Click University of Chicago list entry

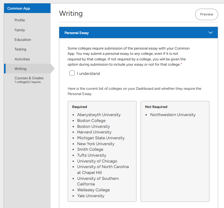click(97, 161)
